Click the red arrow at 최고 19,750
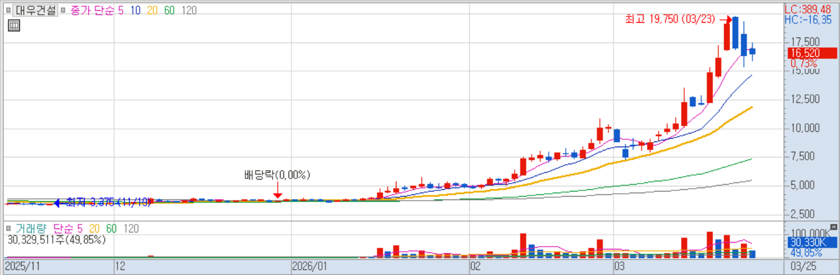The height and width of the screenshot is (275, 840). coord(726,20)
